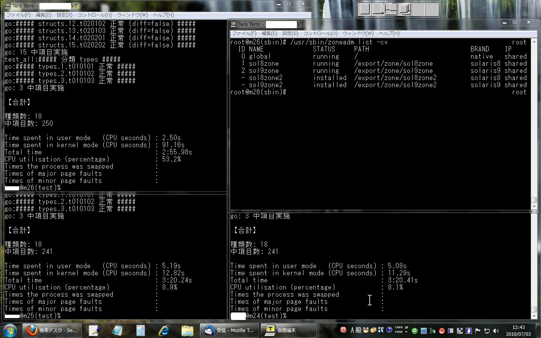Image resolution: width=541 pixels, height=338 pixels.
Task: Open IME tools properties icon
Action: [x=381, y=330]
